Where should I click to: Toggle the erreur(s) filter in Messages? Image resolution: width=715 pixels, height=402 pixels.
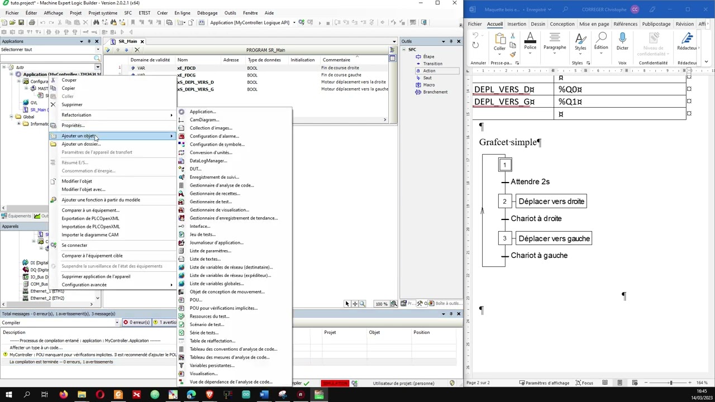pos(137,322)
